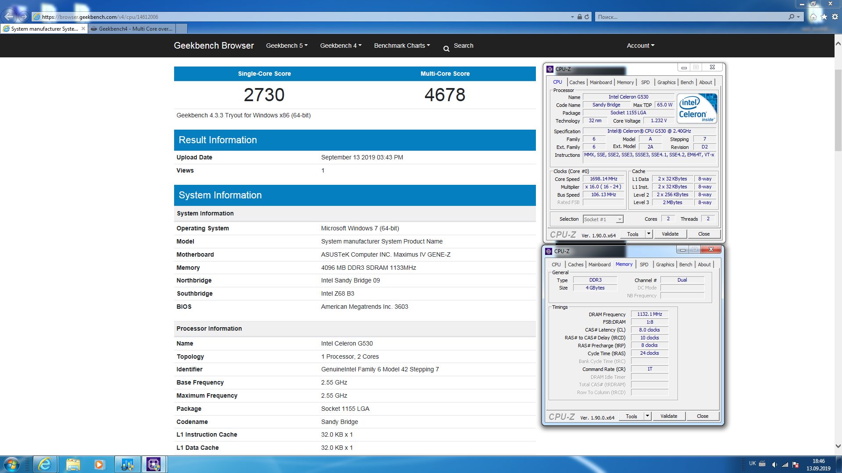Screen dimensions: 842x473
Task: Open address bar history dropdown arrow
Action: point(572,17)
